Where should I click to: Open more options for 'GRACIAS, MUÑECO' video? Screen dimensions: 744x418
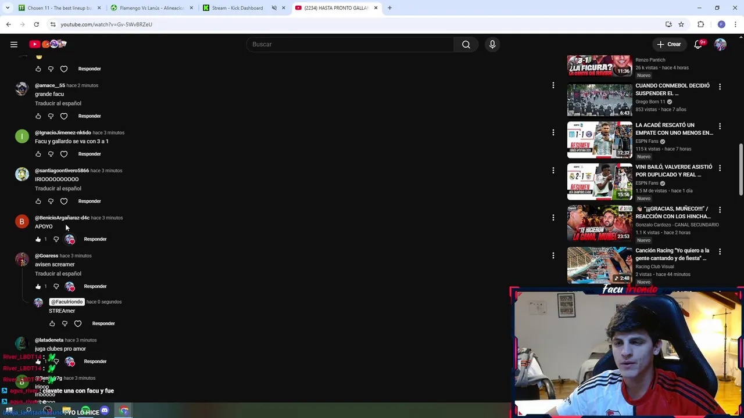[720, 210]
